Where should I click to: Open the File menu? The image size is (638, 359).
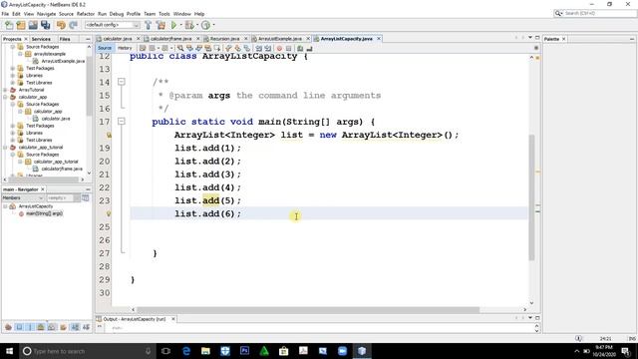(x=5, y=14)
